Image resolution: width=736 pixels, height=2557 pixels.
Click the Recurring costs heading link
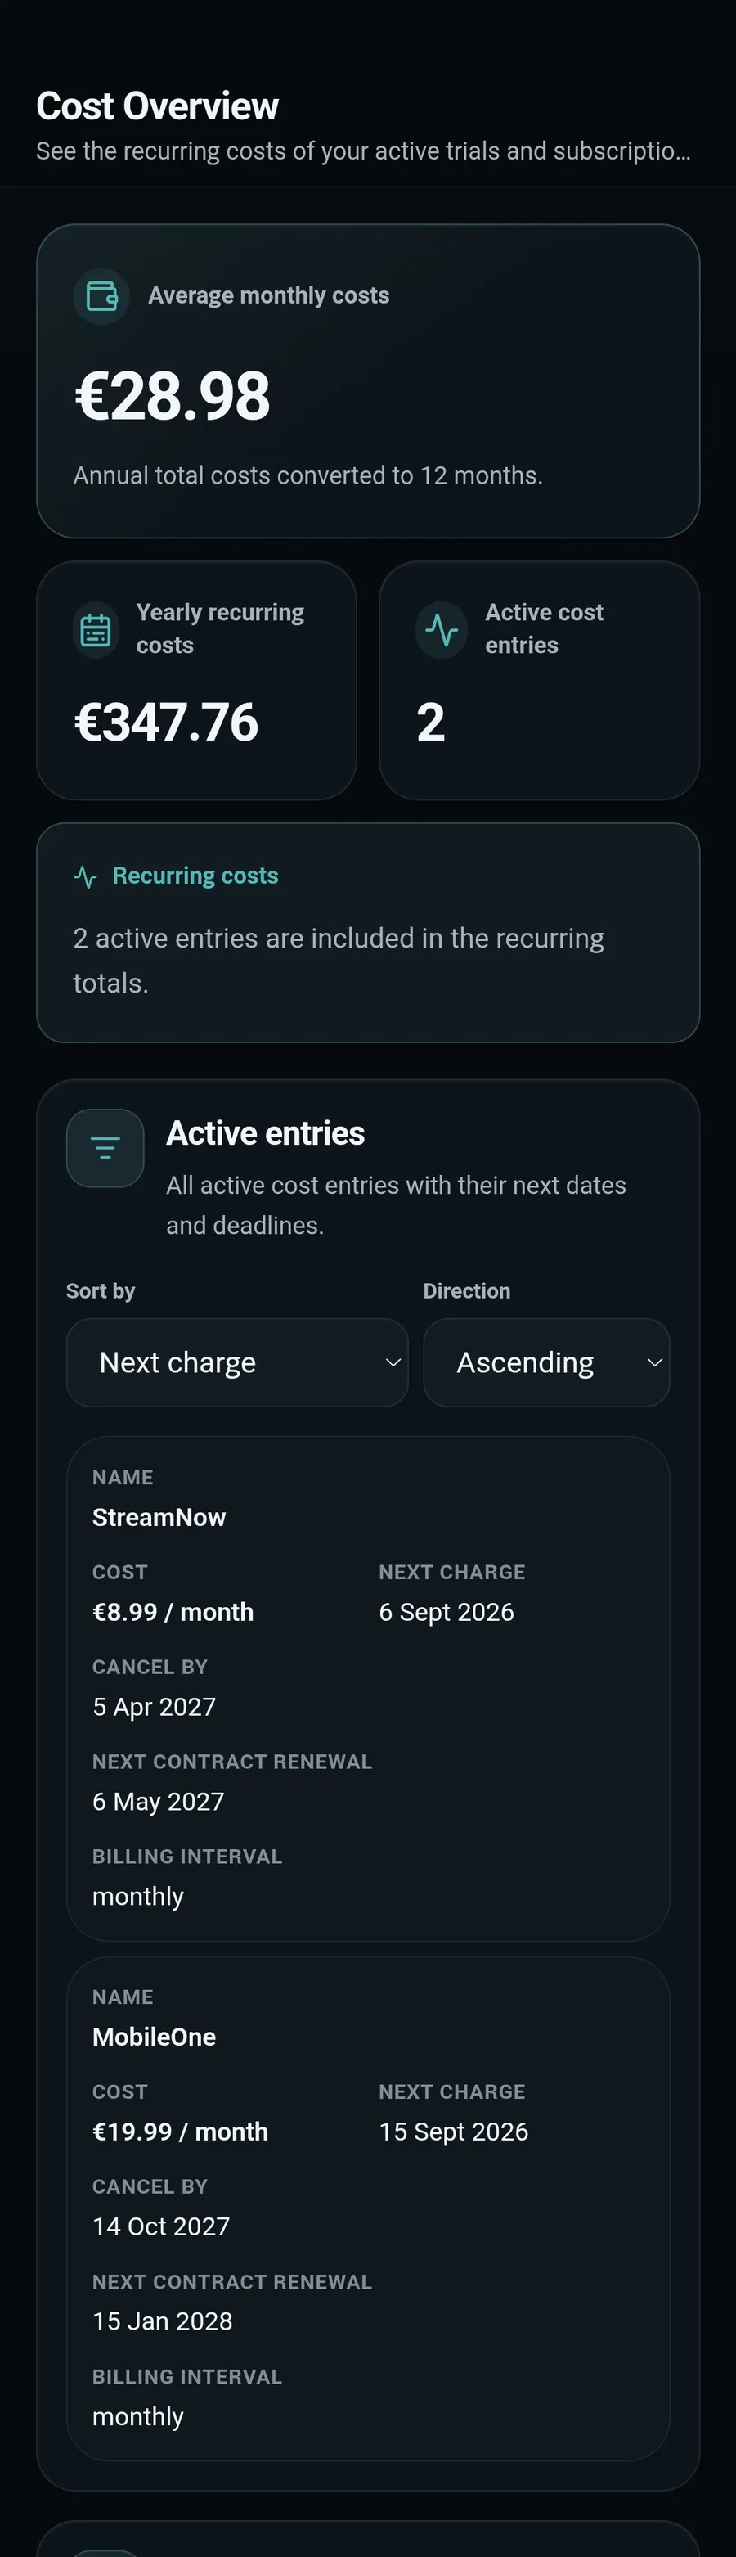(195, 876)
